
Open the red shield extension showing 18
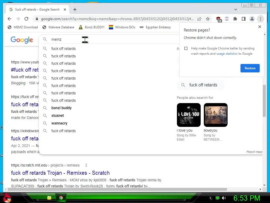[219, 19]
